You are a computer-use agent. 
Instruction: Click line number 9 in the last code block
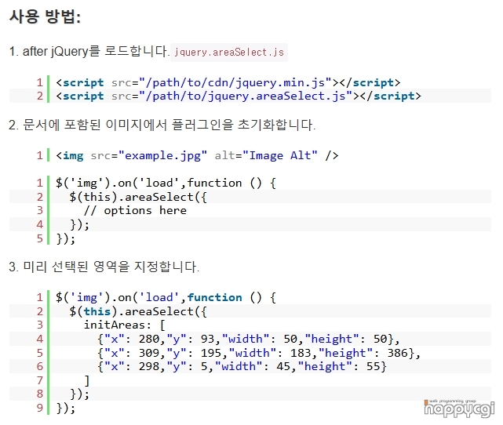[40, 408]
